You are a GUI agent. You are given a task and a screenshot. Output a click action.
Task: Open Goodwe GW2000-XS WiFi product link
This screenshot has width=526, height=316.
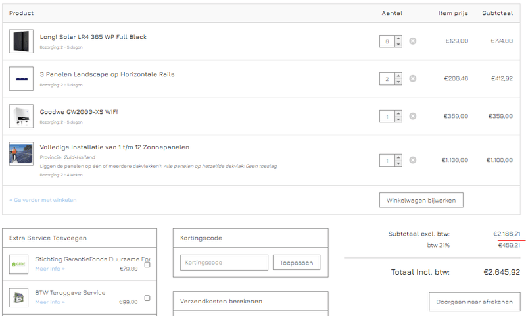[79, 112]
